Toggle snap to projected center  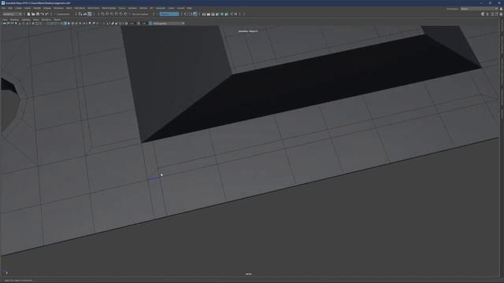click(116, 14)
